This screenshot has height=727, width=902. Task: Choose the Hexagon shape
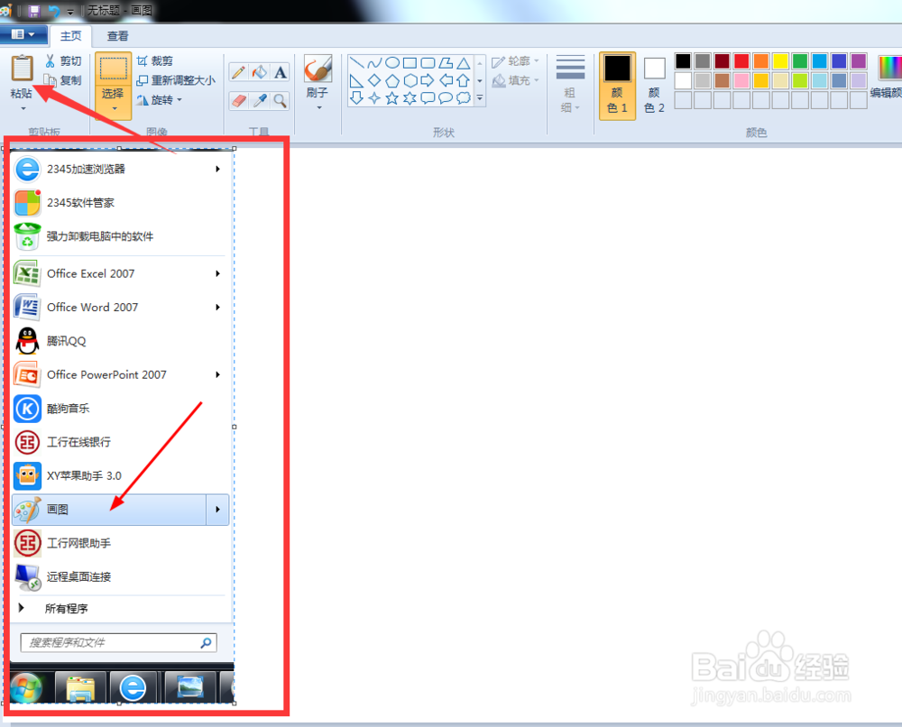[x=410, y=80]
